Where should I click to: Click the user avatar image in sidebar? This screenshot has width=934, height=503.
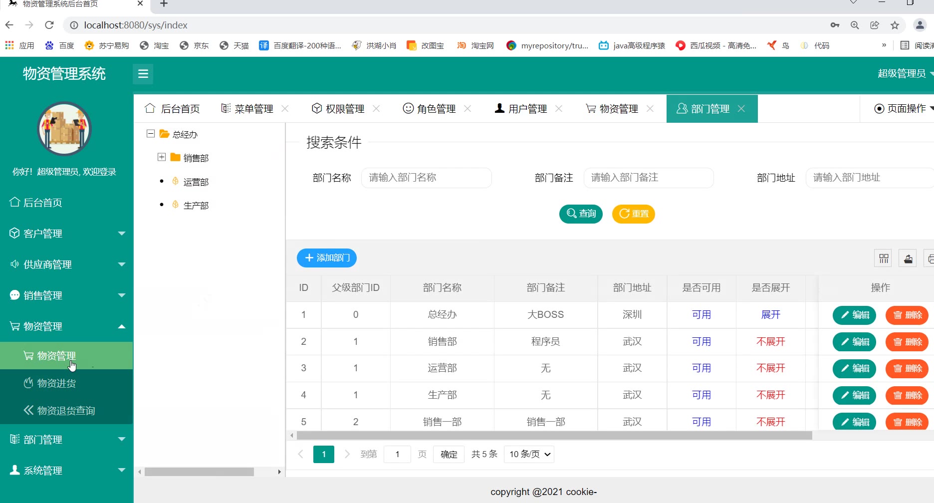tap(64, 129)
